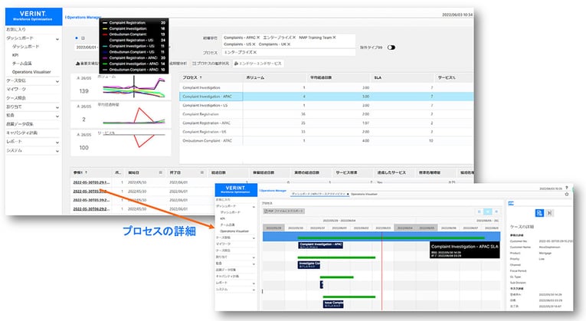This screenshot has height=321, width=586.
Task: Click VERINT logo in process detail window
Action: 236,189
